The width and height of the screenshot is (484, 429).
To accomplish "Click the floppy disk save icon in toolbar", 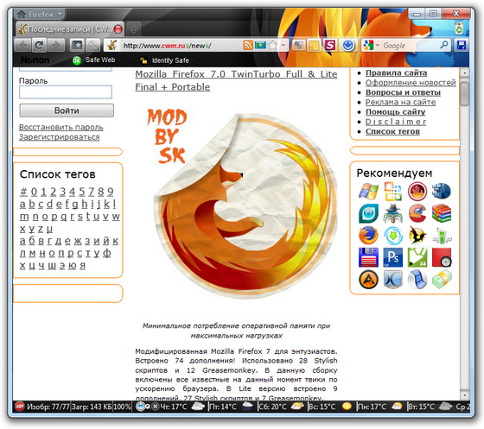I will pos(462,46).
